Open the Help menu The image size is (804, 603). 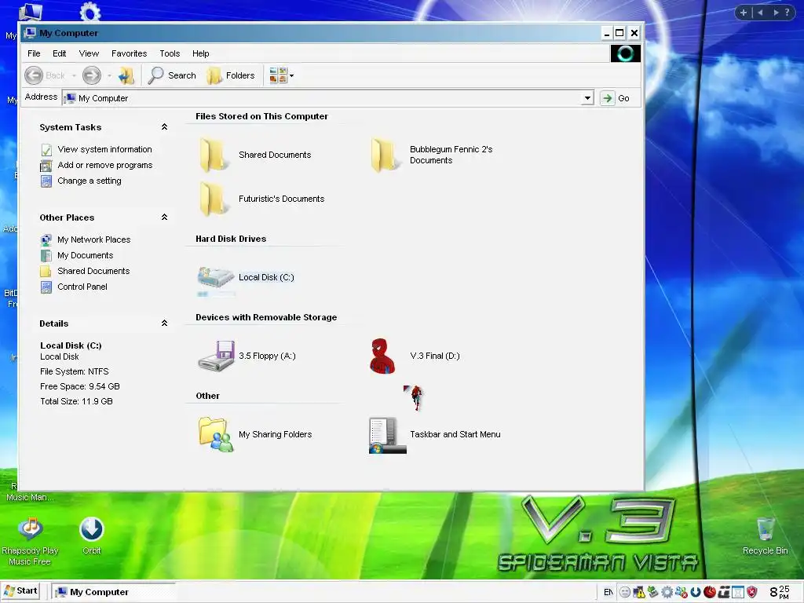200,53
